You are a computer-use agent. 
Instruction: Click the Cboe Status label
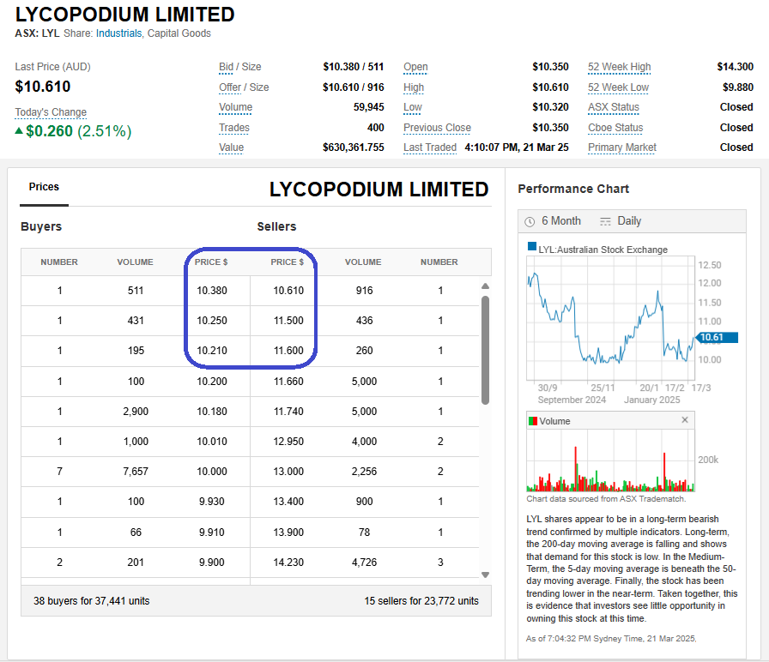(x=615, y=128)
